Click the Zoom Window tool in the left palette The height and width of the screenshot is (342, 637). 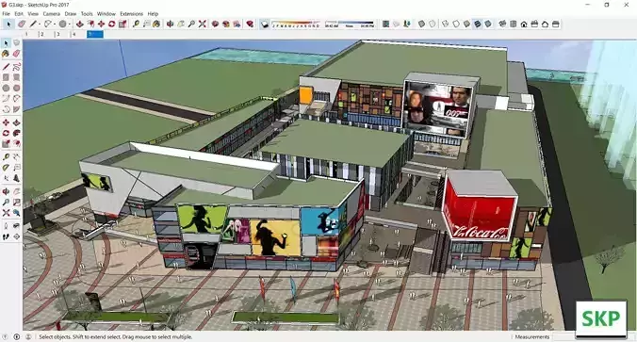[x=16, y=202]
